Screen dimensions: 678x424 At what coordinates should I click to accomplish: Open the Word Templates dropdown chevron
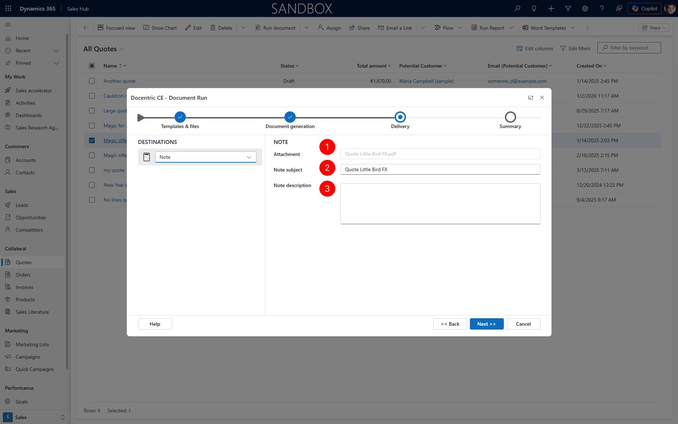pyautogui.click(x=573, y=28)
